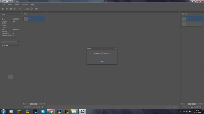Select item 100 in the Items list
The width and height of the screenshot is (204, 114).
[34, 19]
